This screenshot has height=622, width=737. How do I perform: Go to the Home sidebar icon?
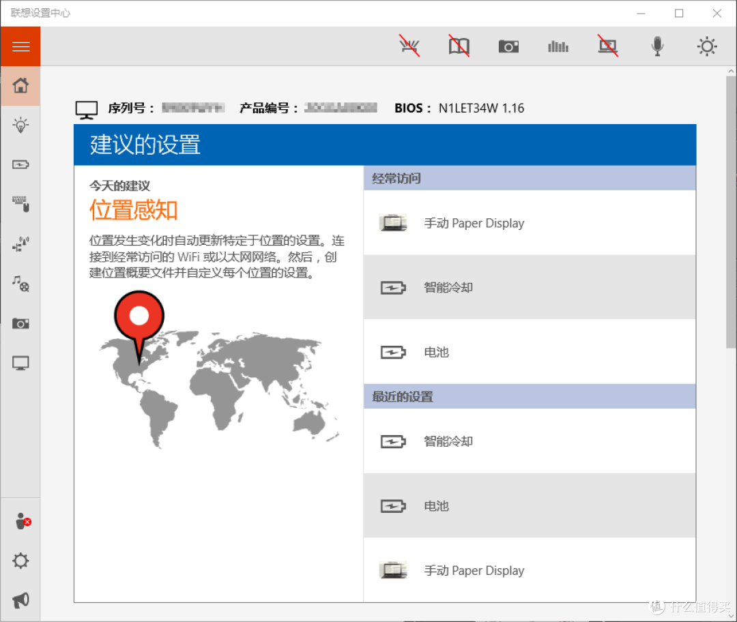point(20,86)
